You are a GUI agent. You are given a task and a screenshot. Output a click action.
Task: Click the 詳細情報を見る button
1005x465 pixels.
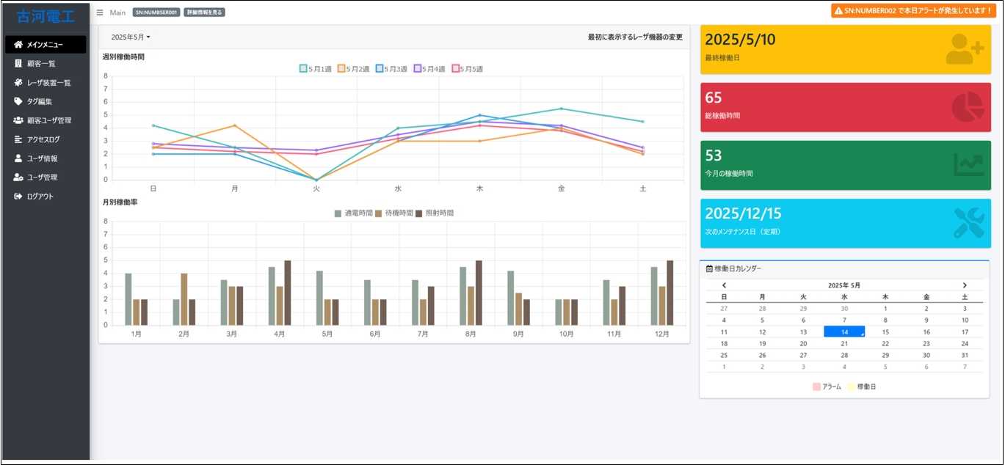coord(204,12)
